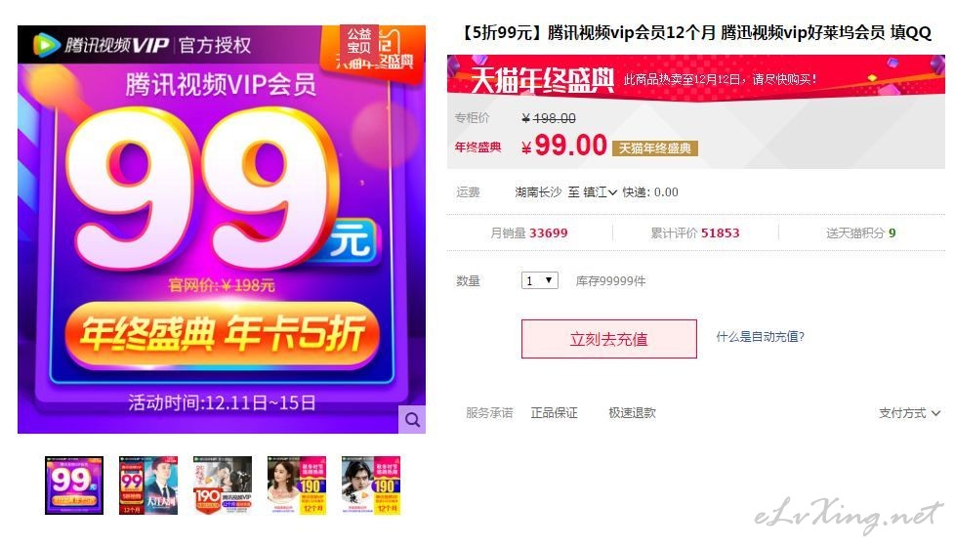Expand the 支付方式 payment options

coord(910,413)
